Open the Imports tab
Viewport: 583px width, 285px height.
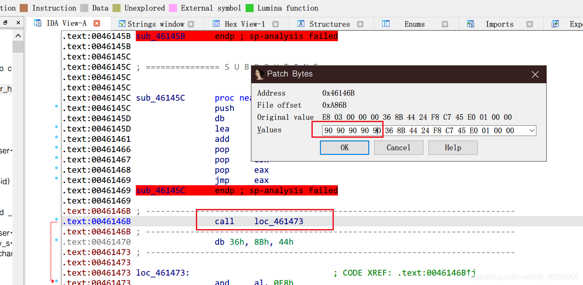(x=499, y=24)
